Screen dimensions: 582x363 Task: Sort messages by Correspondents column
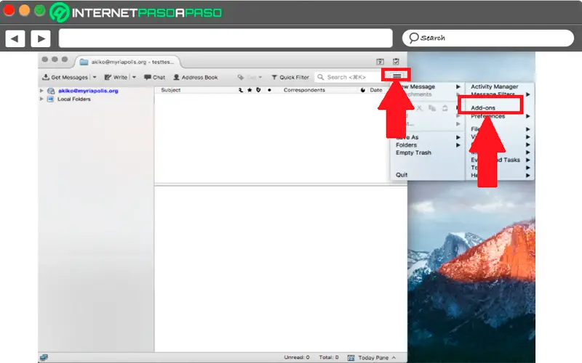tap(304, 90)
